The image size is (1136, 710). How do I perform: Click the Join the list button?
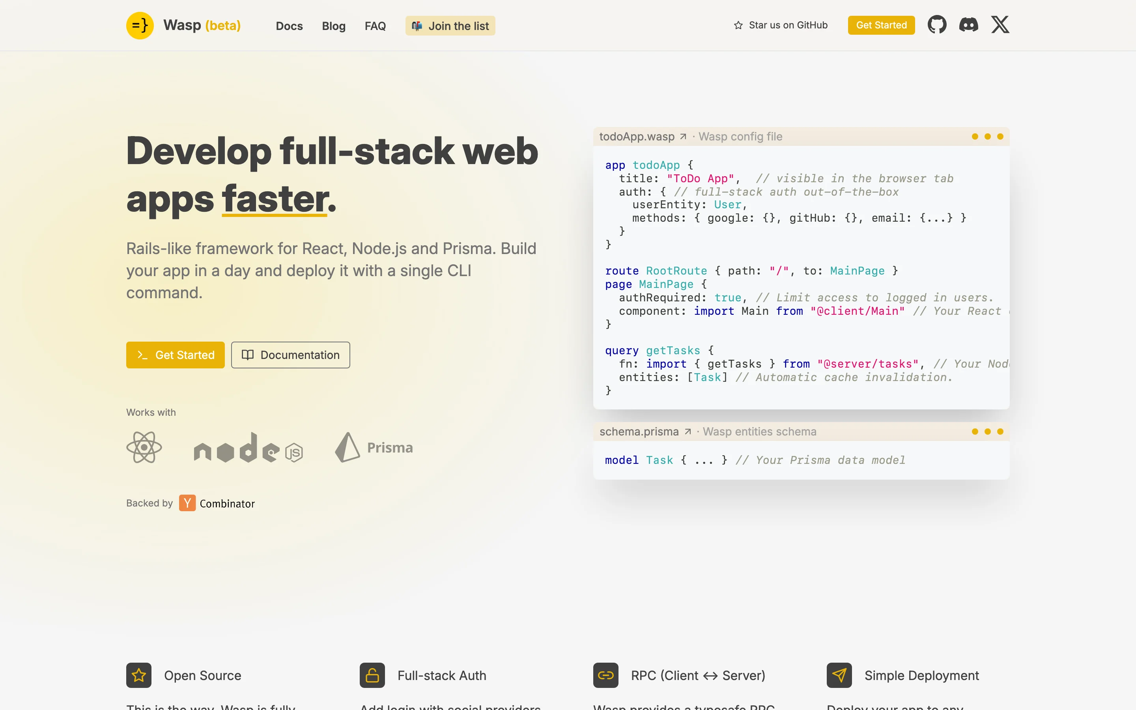450,26
